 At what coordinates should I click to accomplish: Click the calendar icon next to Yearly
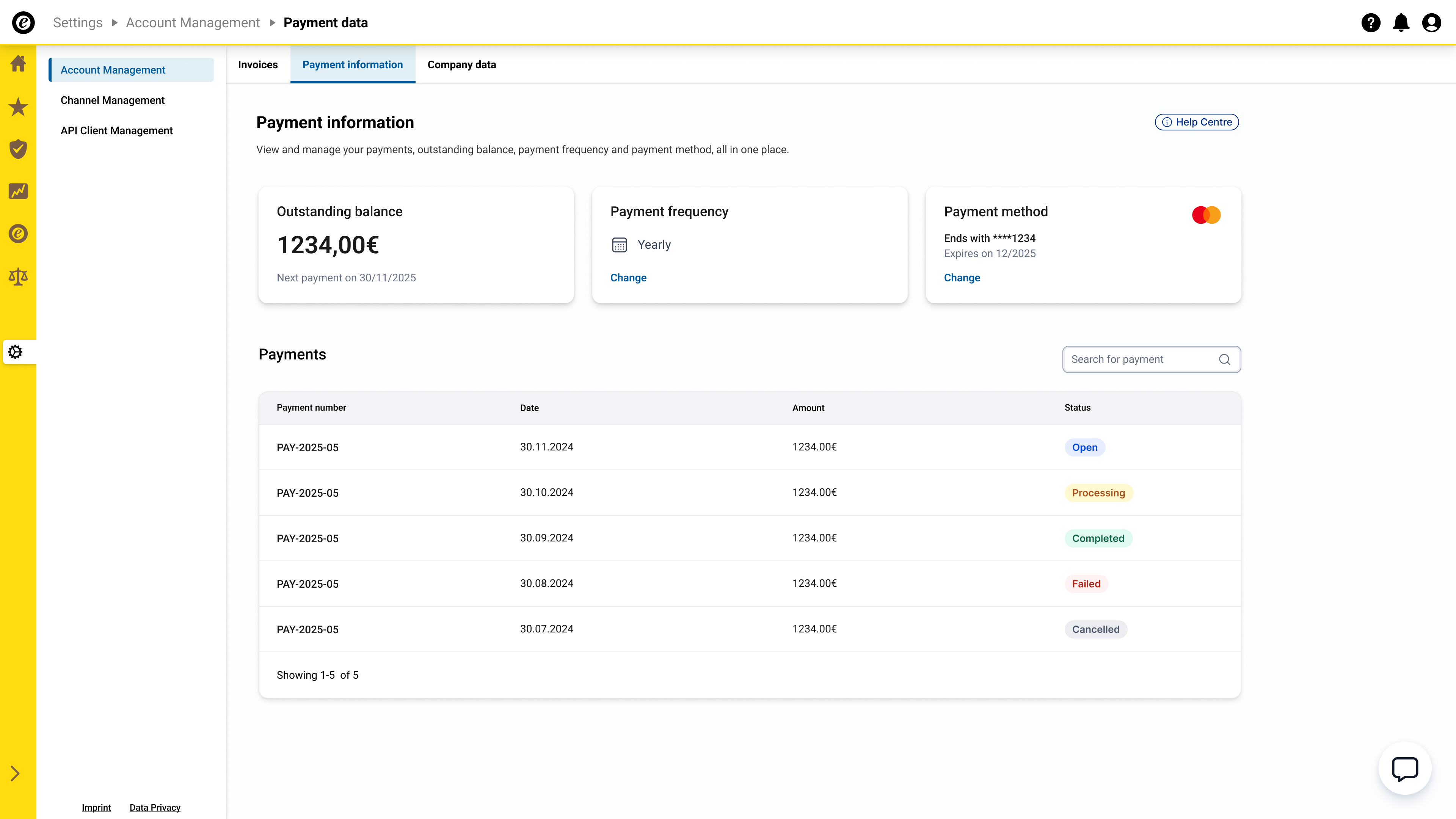pos(620,245)
